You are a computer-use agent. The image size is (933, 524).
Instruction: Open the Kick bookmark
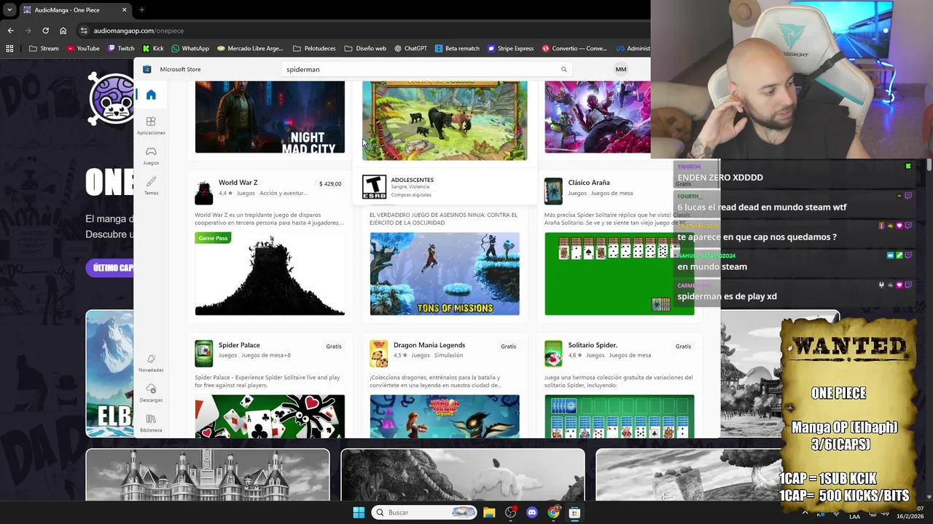coord(153,49)
